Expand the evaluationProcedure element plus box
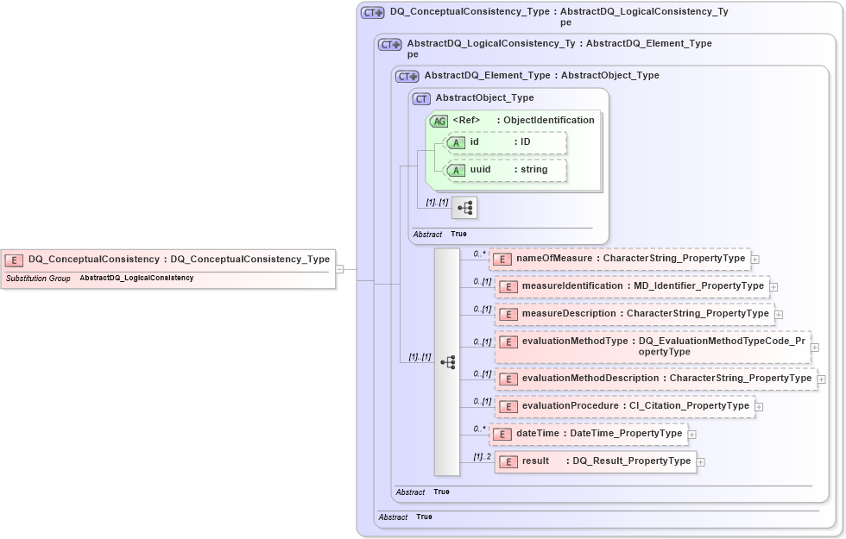The width and height of the screenshot is (846, 539). point(758,405)
